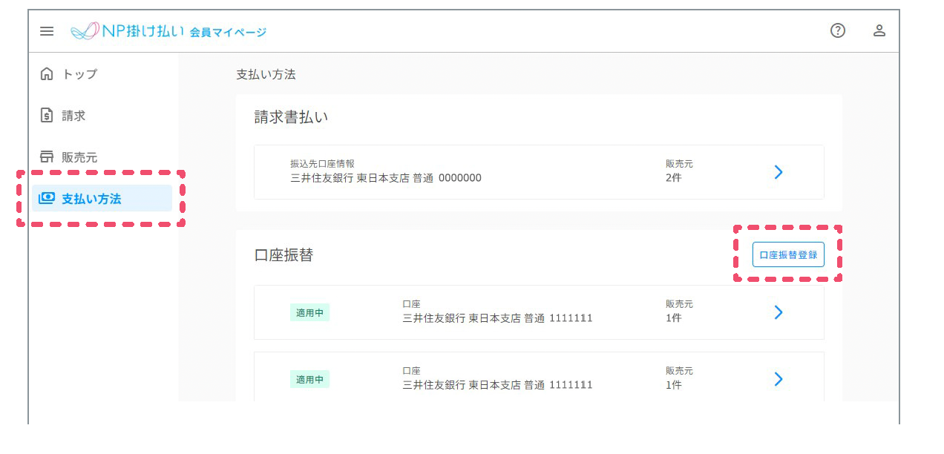Expand the 請求書払い bank row chevron
Screen dimensions: 944x454
pos(778,172)
